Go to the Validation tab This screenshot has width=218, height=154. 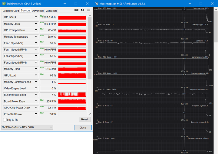click(x=51, y=11)
